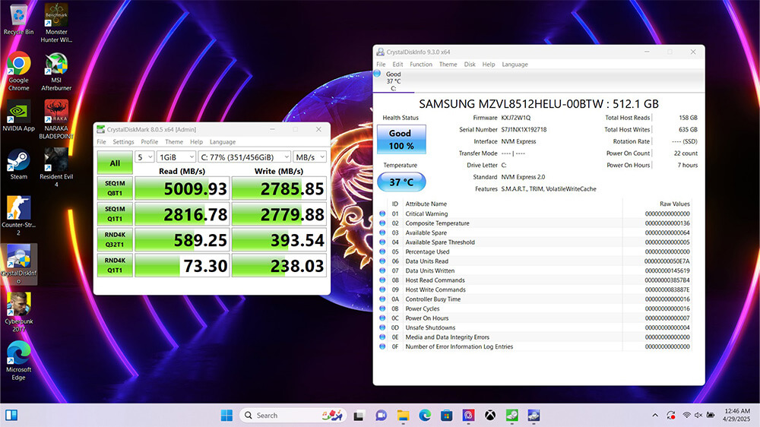This screenshot has width=760, height=427.
Task: Run SEQ1M Q1T1 test
Action: 115,214
